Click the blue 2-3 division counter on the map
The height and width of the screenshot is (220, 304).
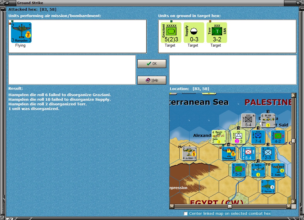pos(268,153)
